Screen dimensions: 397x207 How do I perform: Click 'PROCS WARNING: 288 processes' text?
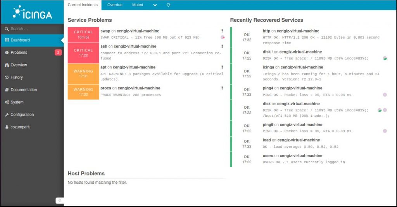click(x=131, y=95)
